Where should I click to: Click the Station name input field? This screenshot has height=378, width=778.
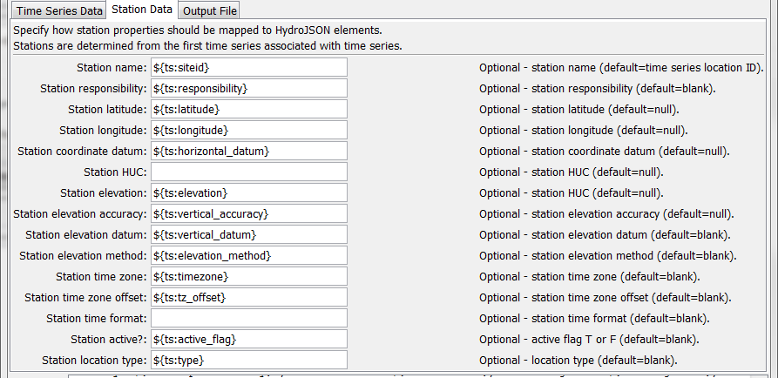tap(249, 67)
